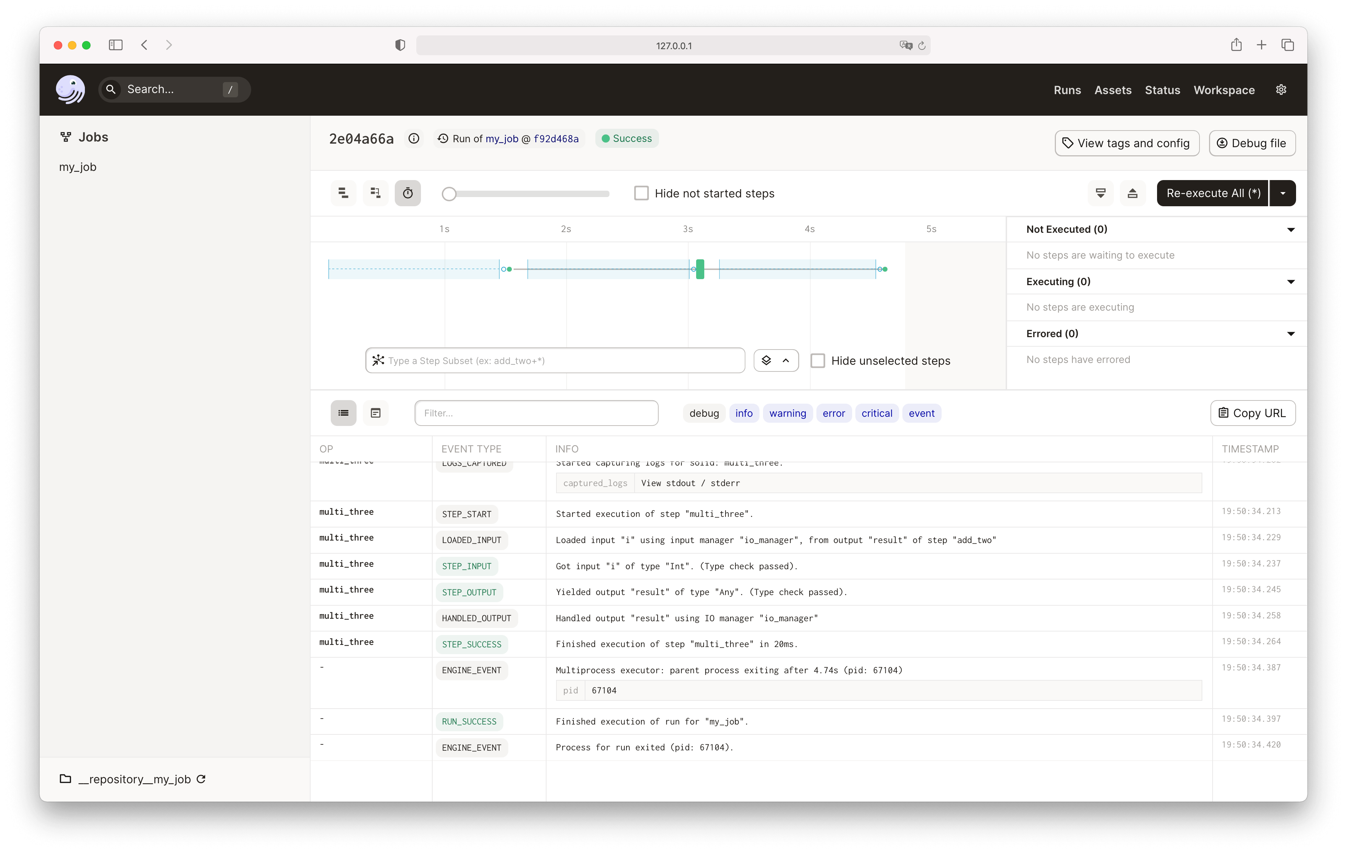
Task: Click the run info circle icon
Action: 414,138
